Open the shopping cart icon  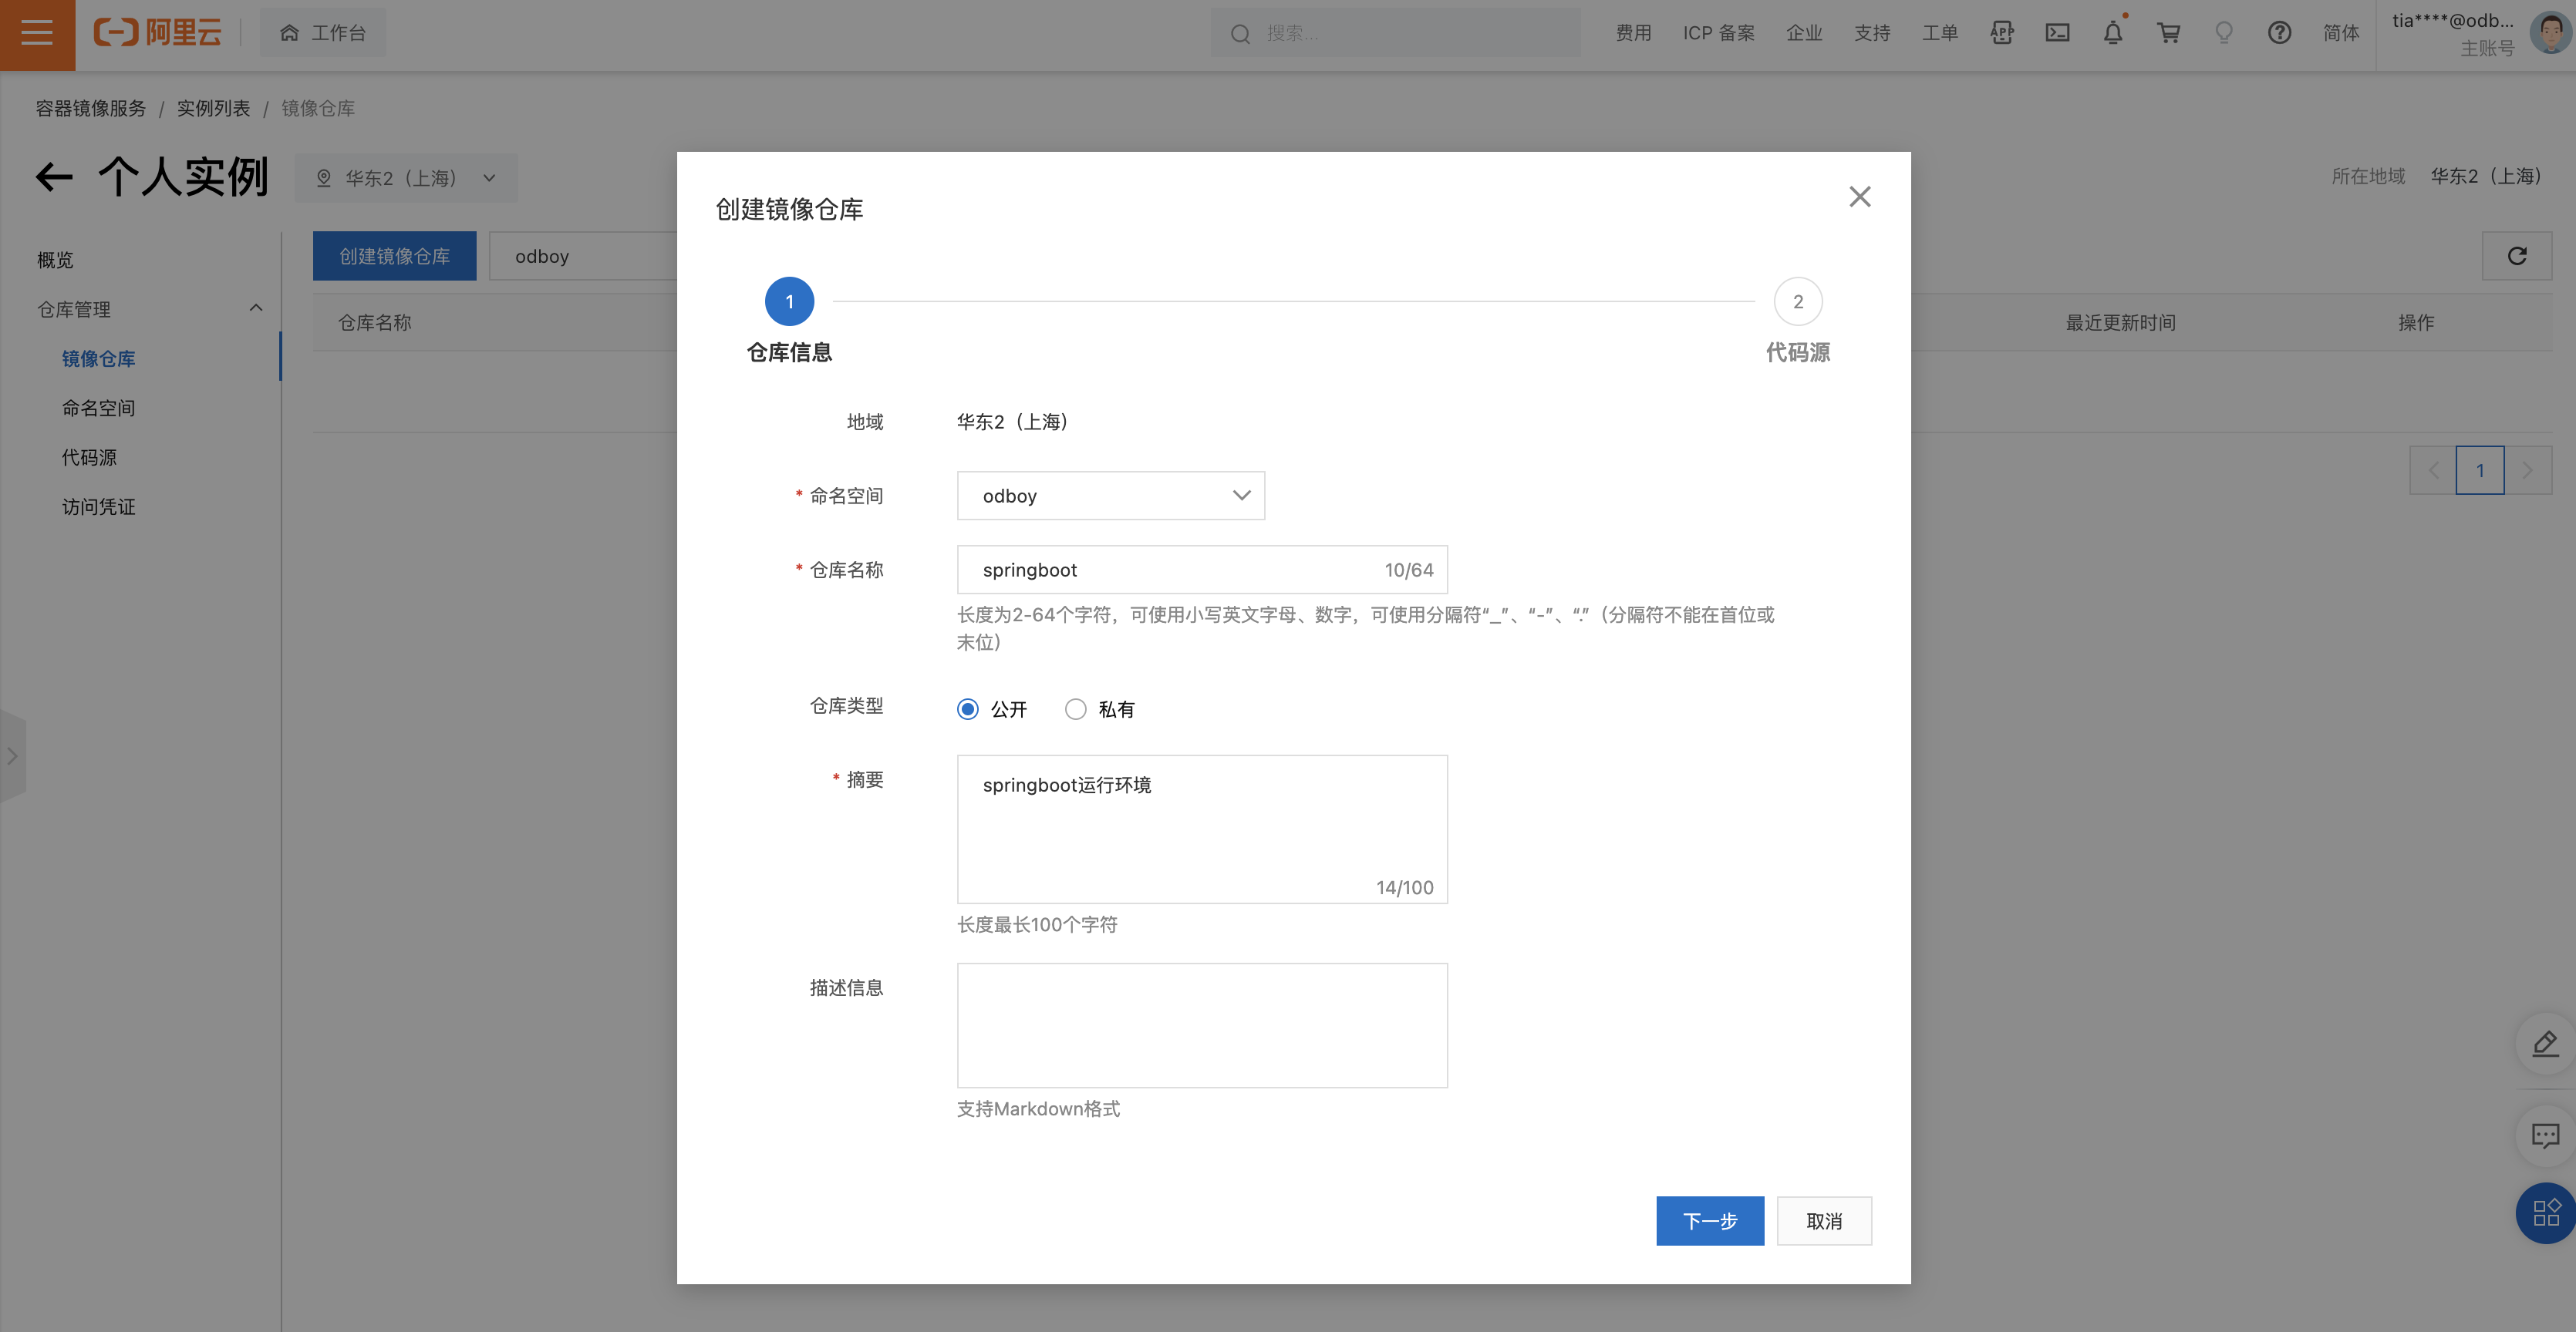click(2168, 33)
